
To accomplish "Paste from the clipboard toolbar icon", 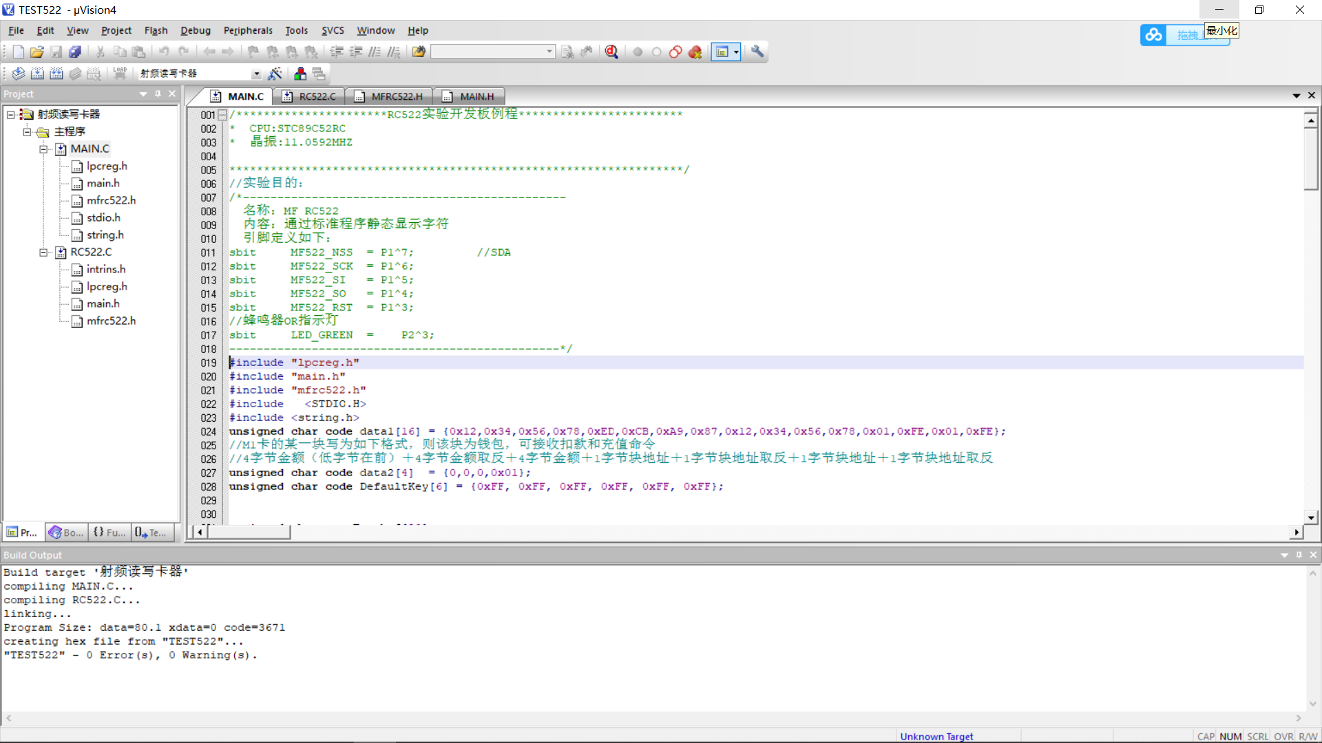I will [138, 52].
